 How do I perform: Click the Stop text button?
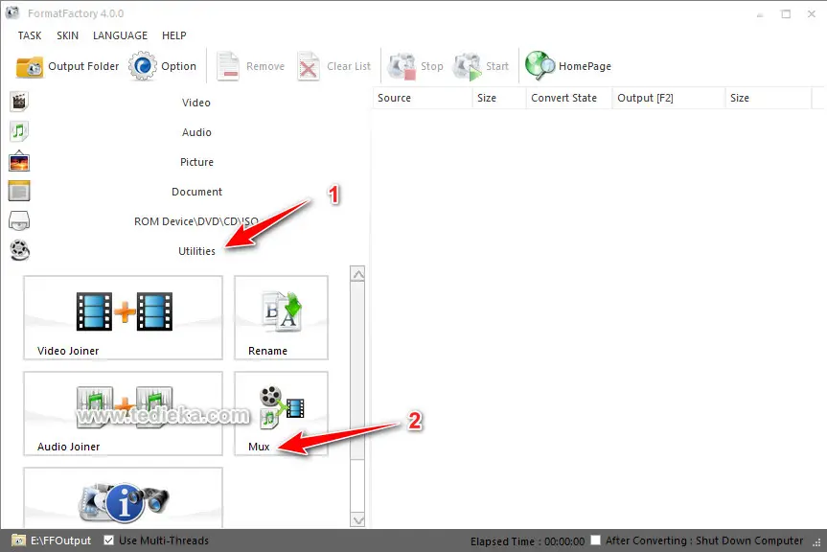[x=431, y=66]
